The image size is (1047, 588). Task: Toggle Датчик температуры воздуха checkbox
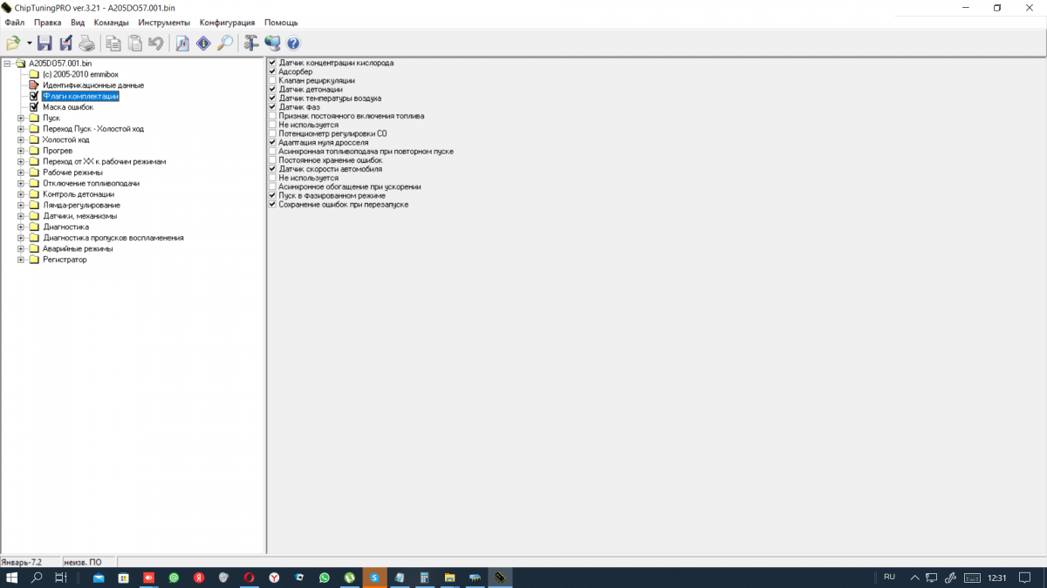(x=273, y=98)
